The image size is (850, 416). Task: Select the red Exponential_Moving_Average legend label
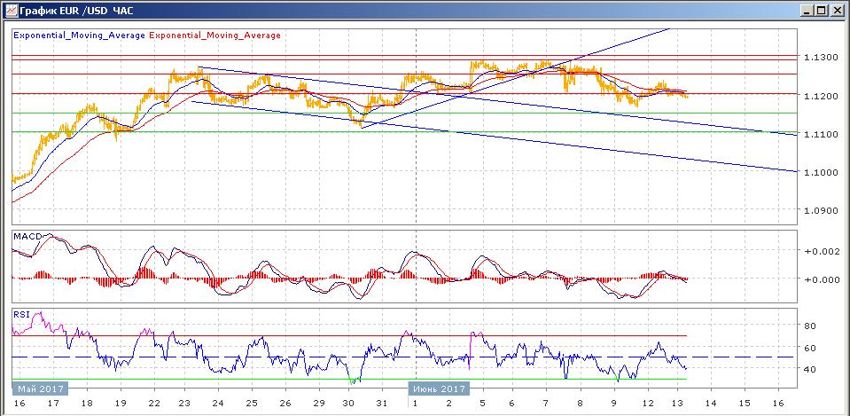[214, 35]
